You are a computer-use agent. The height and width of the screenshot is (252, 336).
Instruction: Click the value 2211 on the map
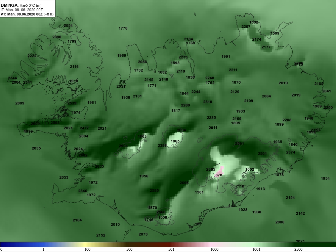tap(233, 70)
